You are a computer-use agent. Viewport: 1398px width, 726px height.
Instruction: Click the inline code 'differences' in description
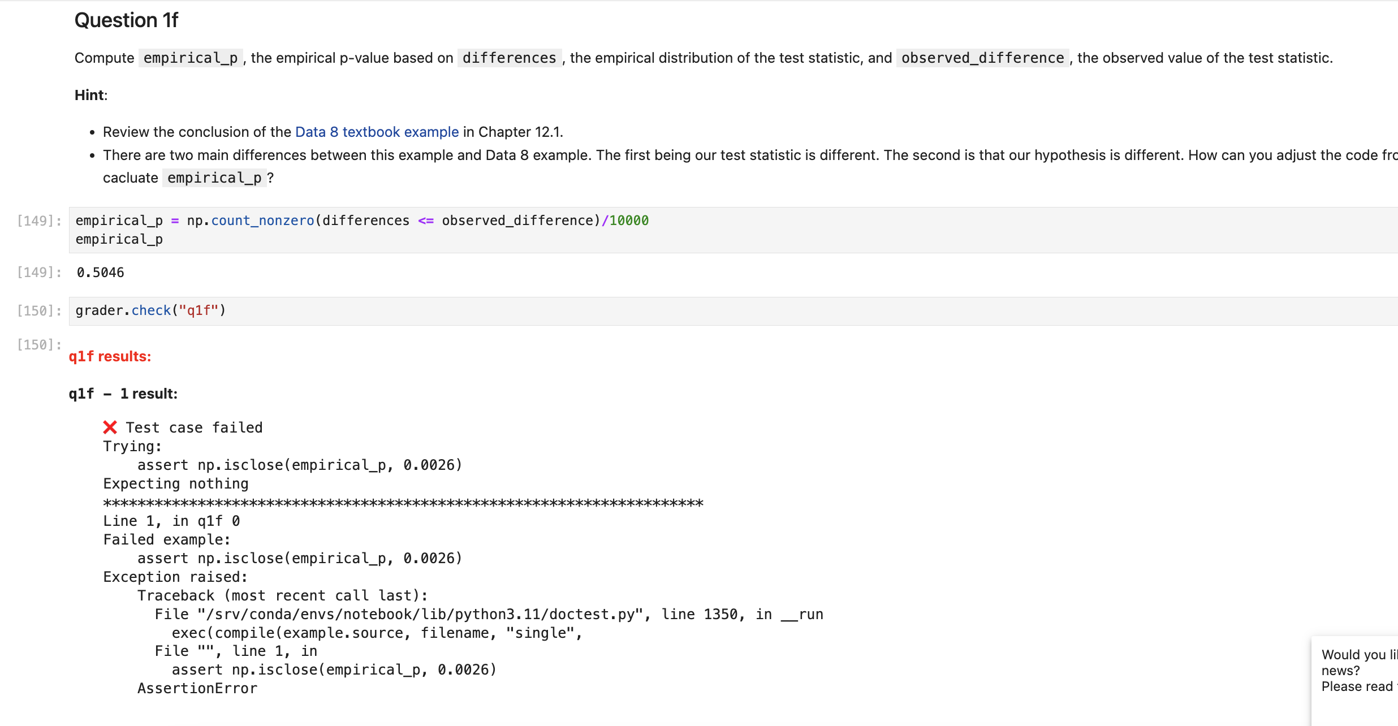click(509, 58)
